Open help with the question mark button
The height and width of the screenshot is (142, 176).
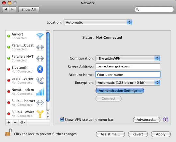[x=166, y=119]
